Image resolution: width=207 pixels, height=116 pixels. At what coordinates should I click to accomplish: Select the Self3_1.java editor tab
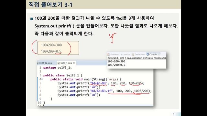(x=66, y=63)
